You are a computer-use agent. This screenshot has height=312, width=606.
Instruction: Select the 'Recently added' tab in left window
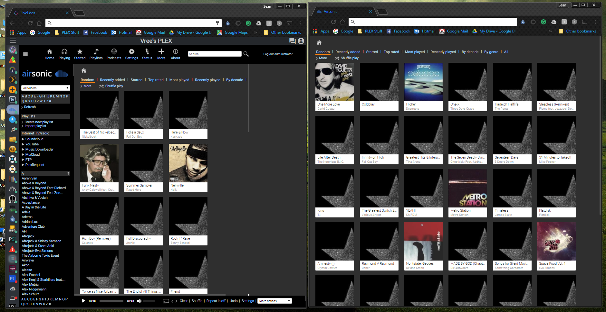point(112,80)
